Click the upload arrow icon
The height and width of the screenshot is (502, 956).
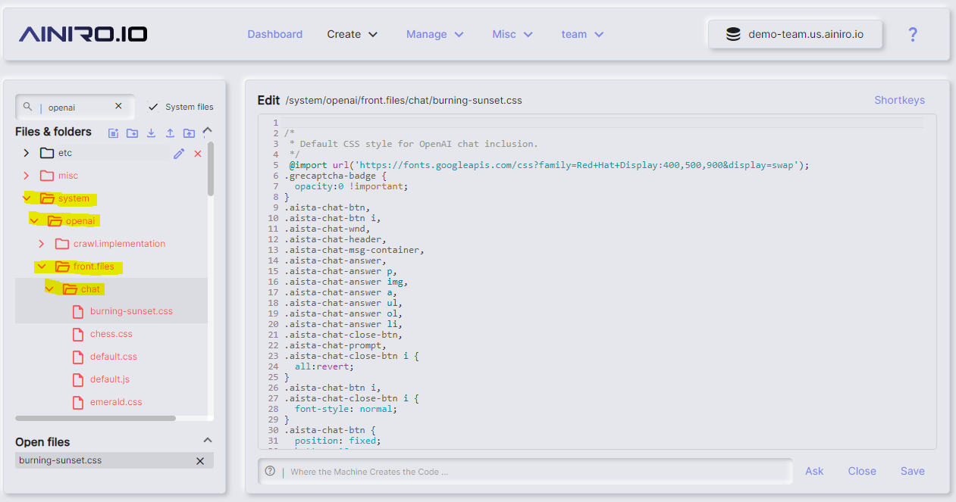(170, 133)
